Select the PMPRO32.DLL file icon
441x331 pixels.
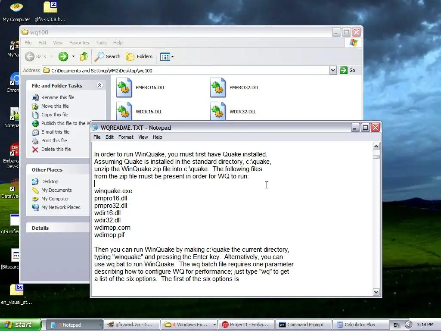pos(218,87)
